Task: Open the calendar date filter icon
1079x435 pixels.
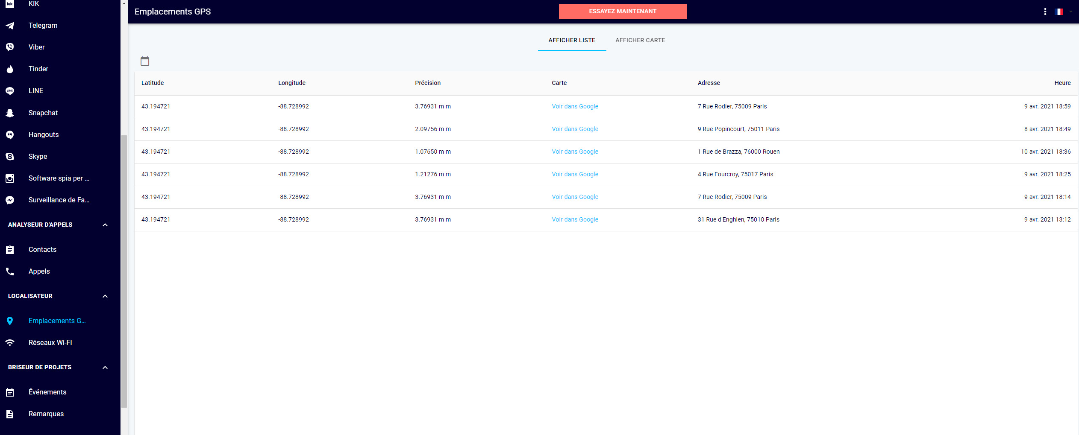Action: (x=145, y=61)
